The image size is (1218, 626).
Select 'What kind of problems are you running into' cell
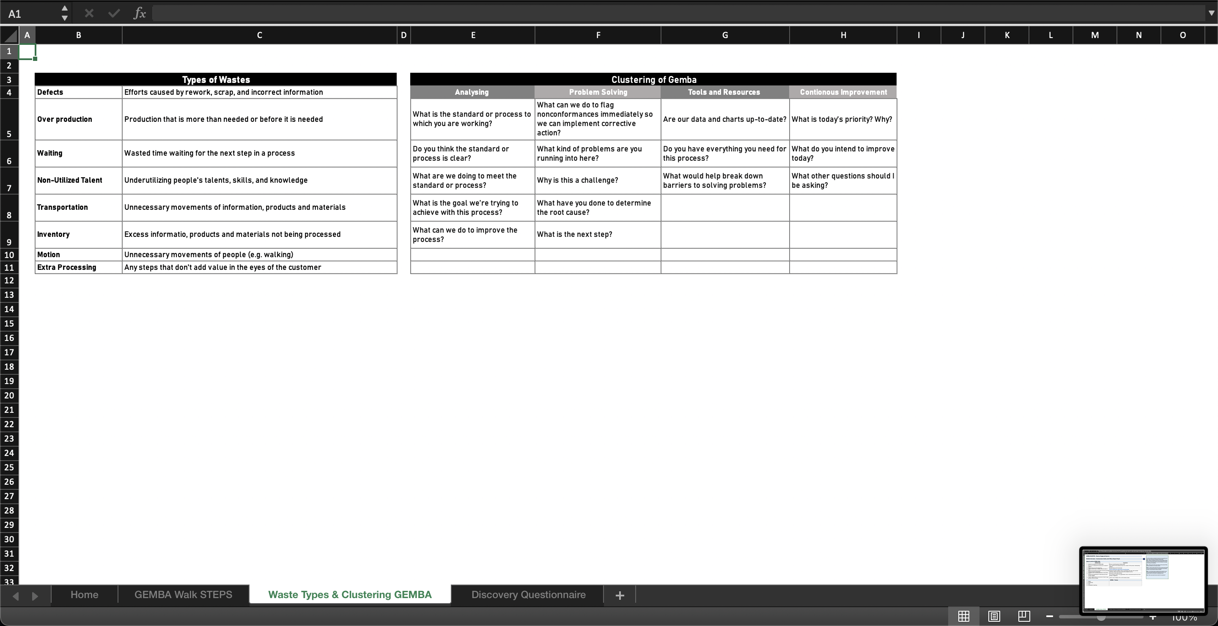coord(598,153)
